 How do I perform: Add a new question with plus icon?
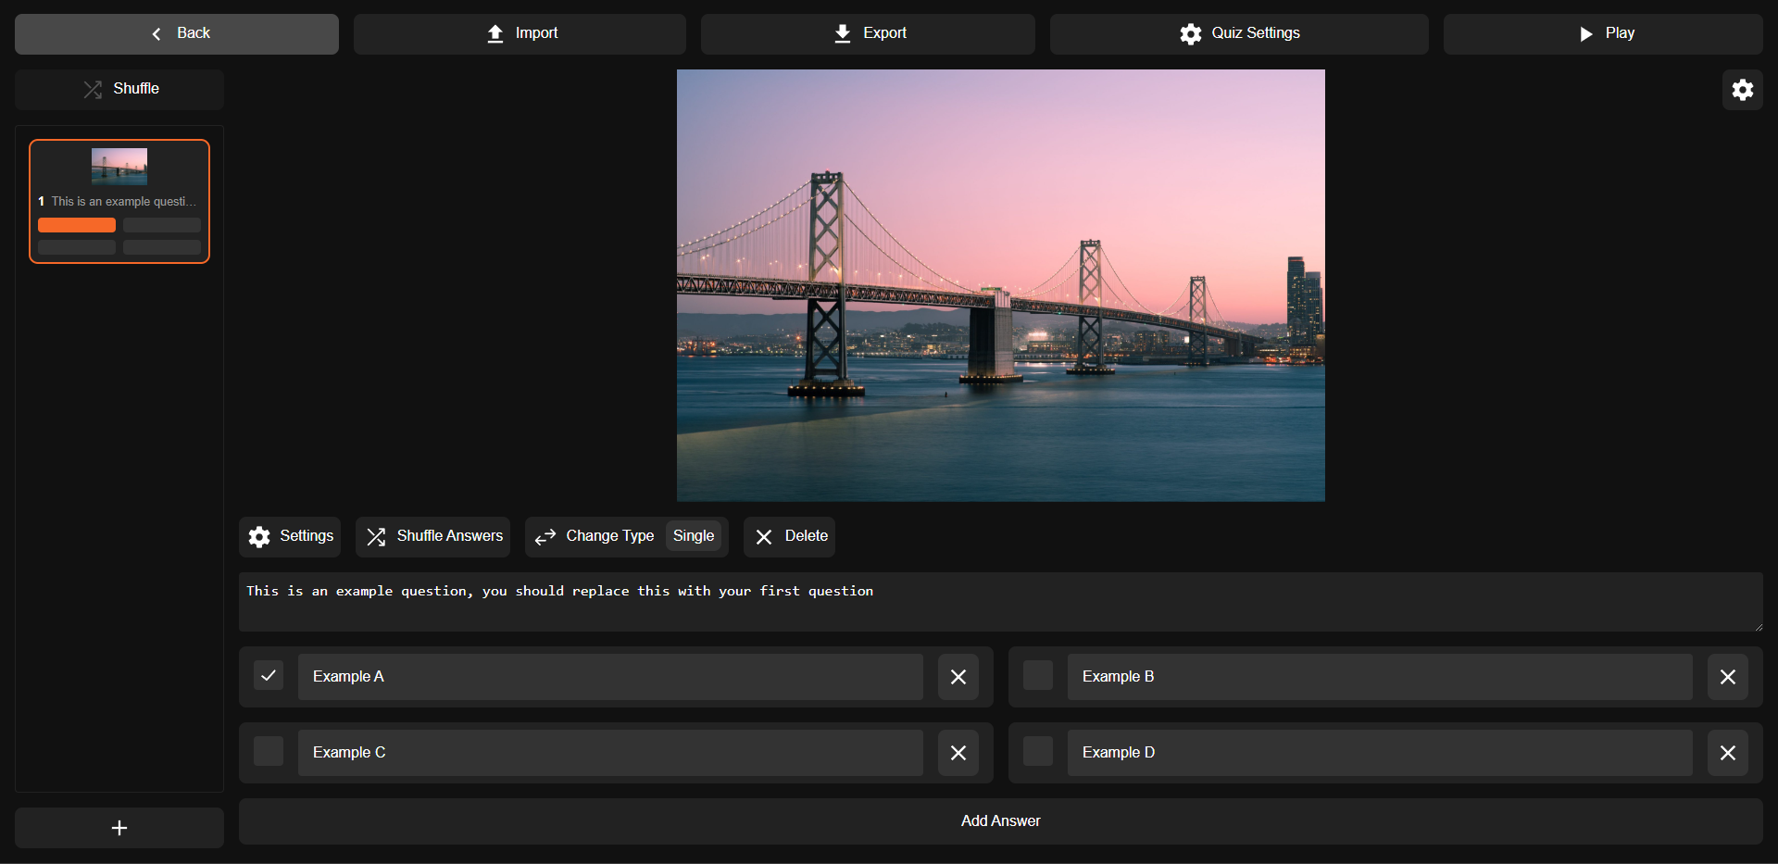pyautogui.click(x=119, y=827)
